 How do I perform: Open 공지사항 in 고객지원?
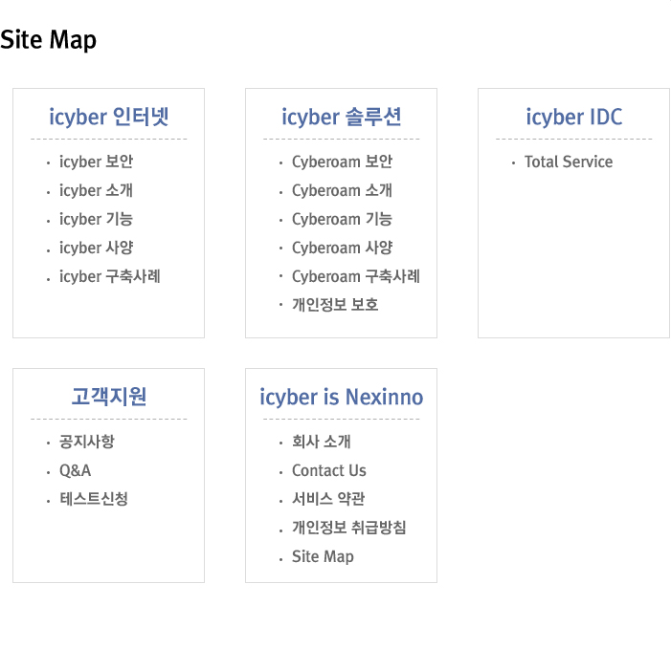click(87, 442)
